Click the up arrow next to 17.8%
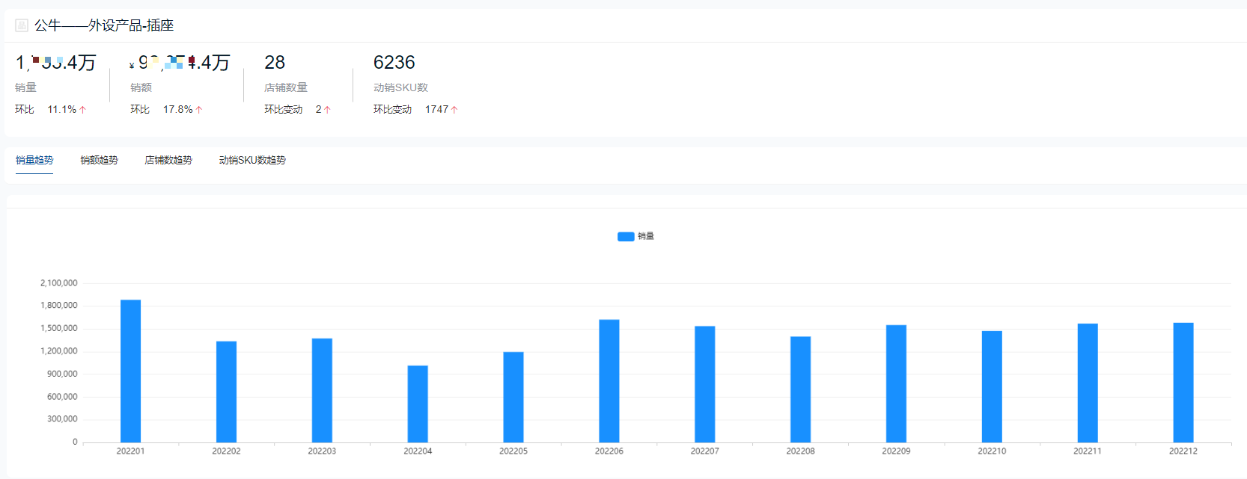Screen dimensions: 1247x479 (199, 110)
